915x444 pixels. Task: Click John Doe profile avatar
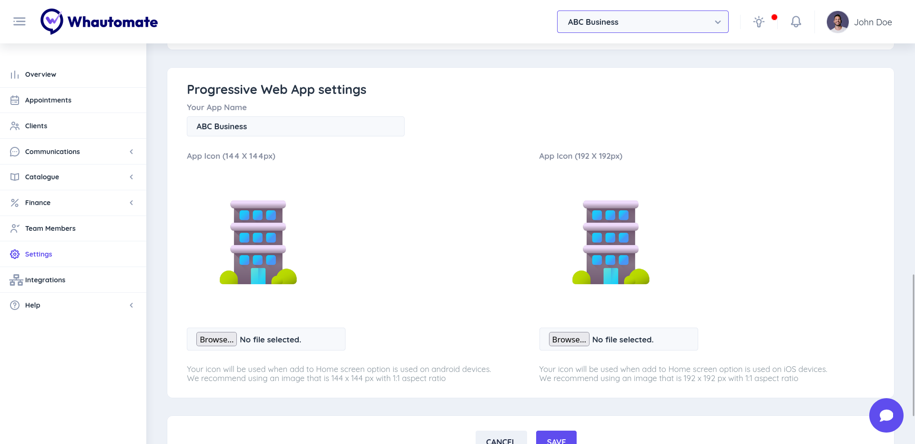837,22
